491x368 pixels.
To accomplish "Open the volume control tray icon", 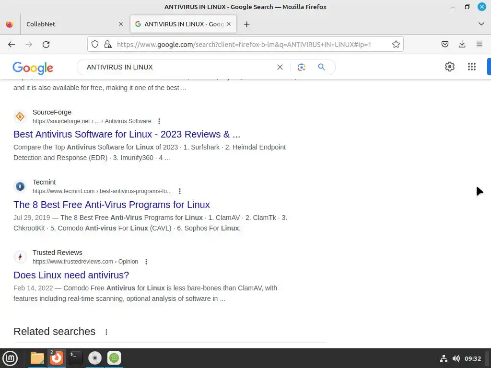I will point(456,358).
